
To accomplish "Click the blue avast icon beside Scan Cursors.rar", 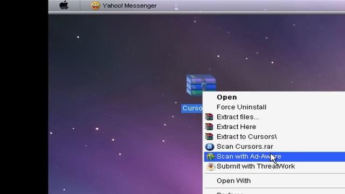I will click(210, 147).
